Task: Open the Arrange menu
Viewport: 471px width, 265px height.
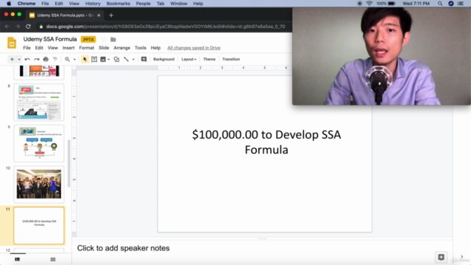Action: pos(121,48)
